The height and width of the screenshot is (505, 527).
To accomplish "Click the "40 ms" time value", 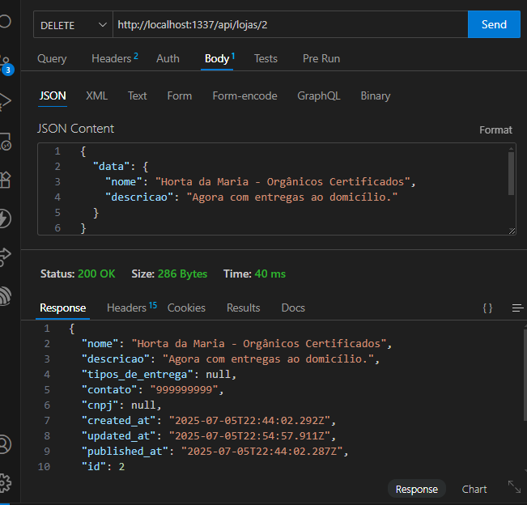I will [x=270, y=274].
